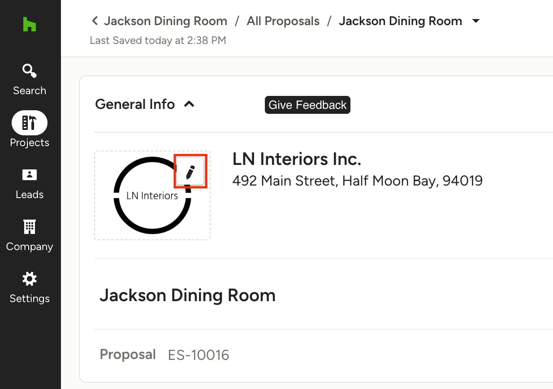553x389 pixels.
Task: Click the Give Feedback button
Action: (x=307, y=105)
